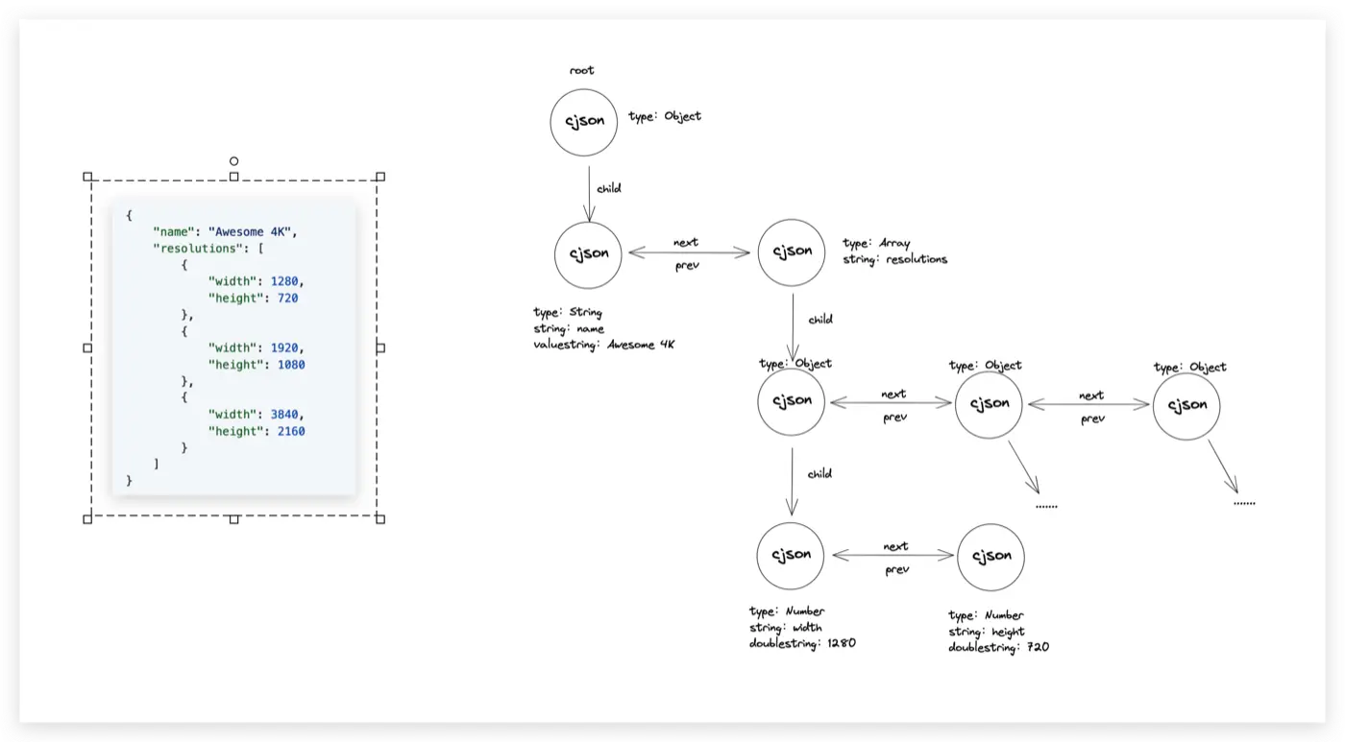Screen dimensions: 1345x742
Task: Click the "string: resolutions" text label
Action: (894, 259)
